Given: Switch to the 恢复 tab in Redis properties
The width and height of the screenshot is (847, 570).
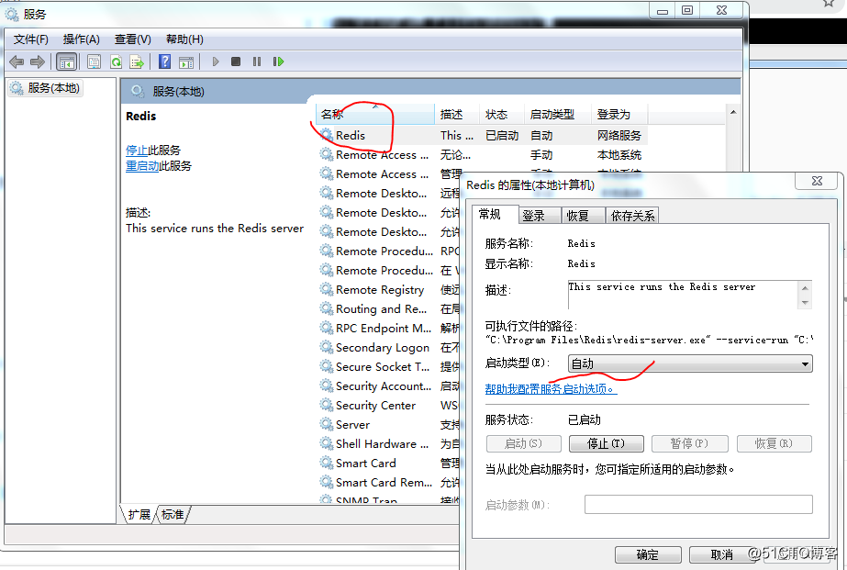Looking at the screenshot, I should coord(584,216).
